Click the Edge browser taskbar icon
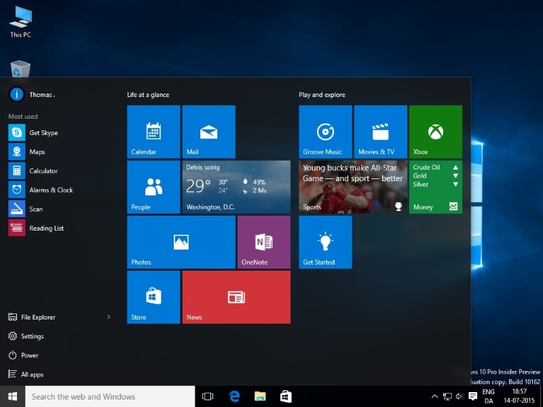This screenshot has height=407, width=543. (235, 396)
